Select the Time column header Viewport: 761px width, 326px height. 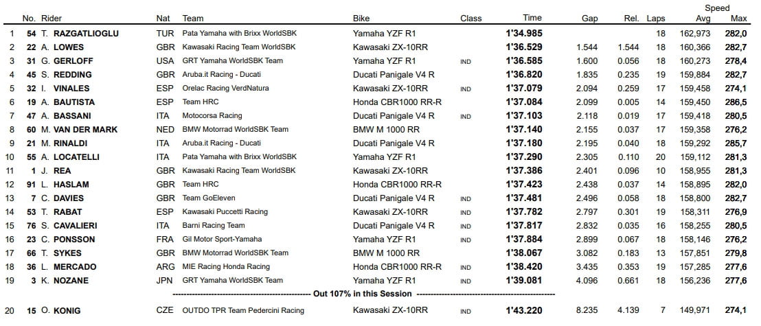[x=532, y=18]
